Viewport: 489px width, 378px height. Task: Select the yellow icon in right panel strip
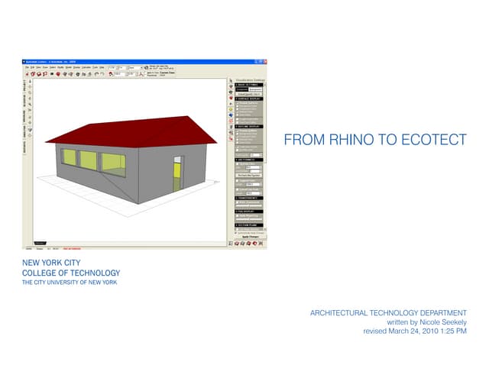click(x=231, y=108)
